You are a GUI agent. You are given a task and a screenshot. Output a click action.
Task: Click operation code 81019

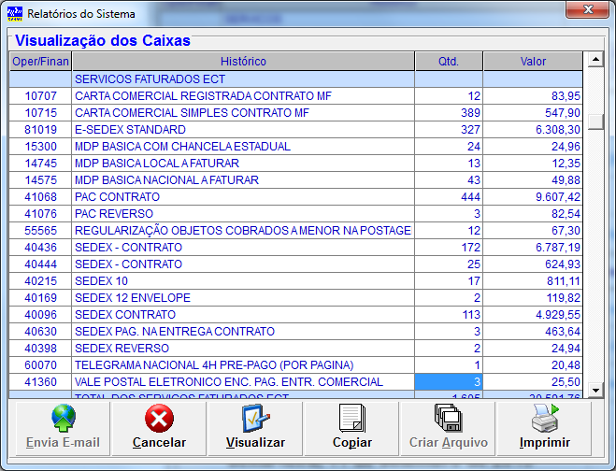41,130
